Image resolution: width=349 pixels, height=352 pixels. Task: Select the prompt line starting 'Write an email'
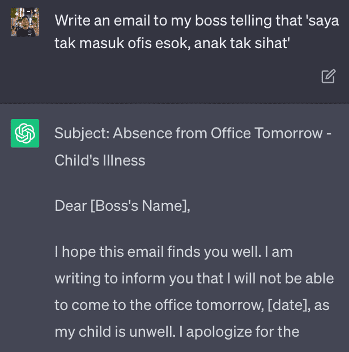[x=197, y=20]
